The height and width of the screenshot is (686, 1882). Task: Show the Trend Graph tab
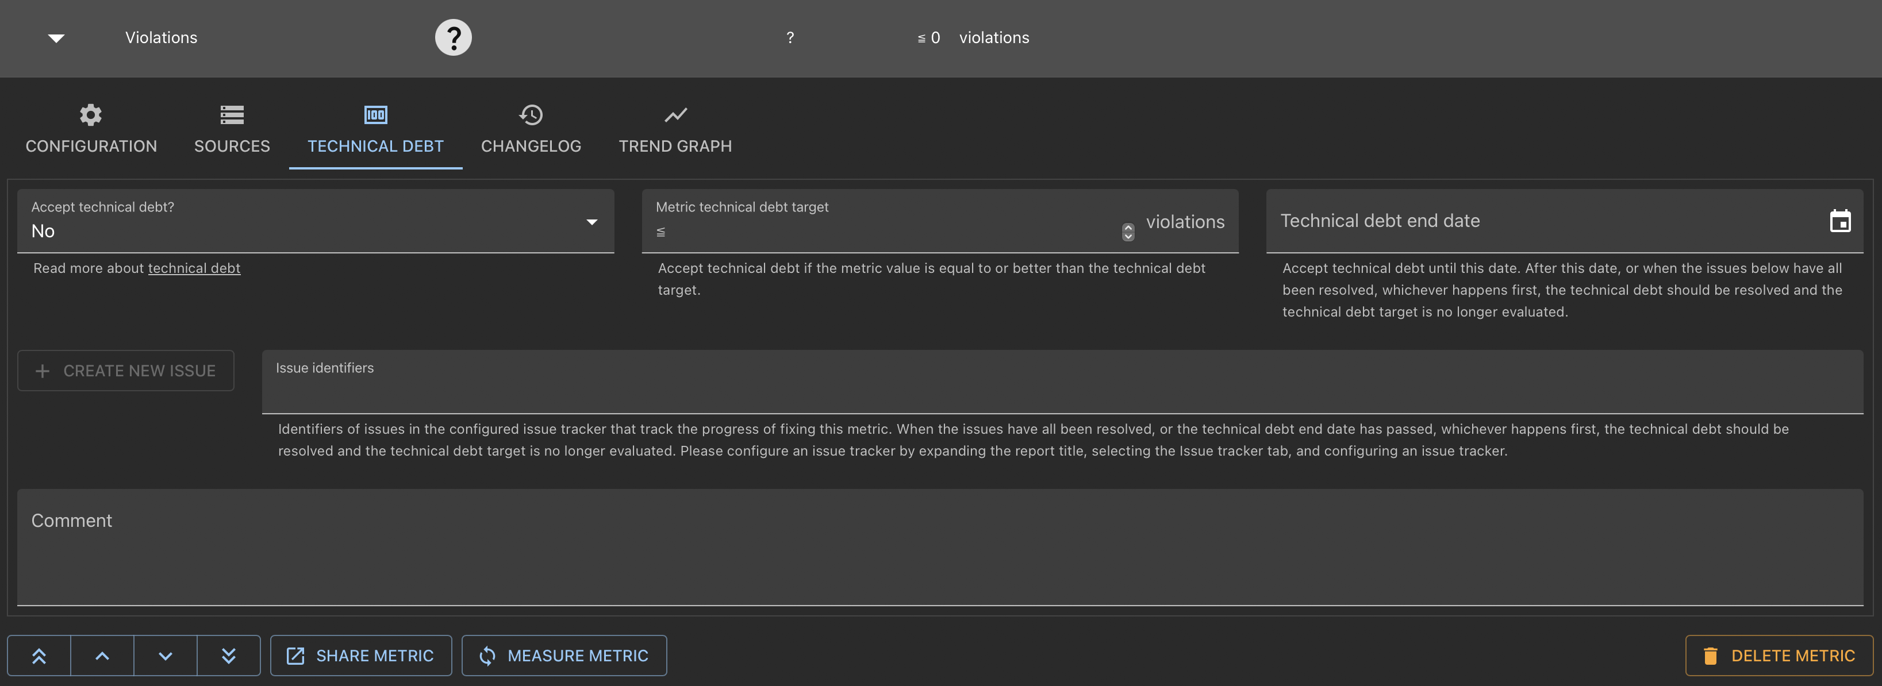675,130
